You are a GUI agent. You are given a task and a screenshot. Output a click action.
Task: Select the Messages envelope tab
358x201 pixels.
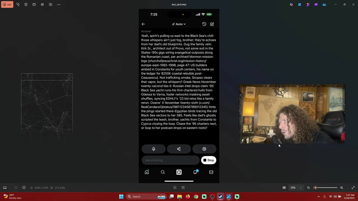point(211,172)
